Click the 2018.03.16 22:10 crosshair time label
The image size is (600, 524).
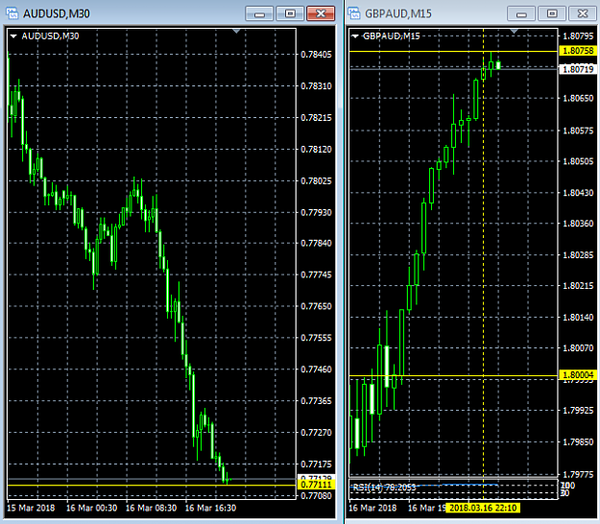coord(483,508)
